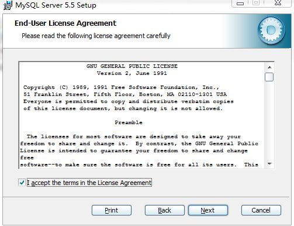
Task: Click 'of this license document' line
Action: click(123, 108)
